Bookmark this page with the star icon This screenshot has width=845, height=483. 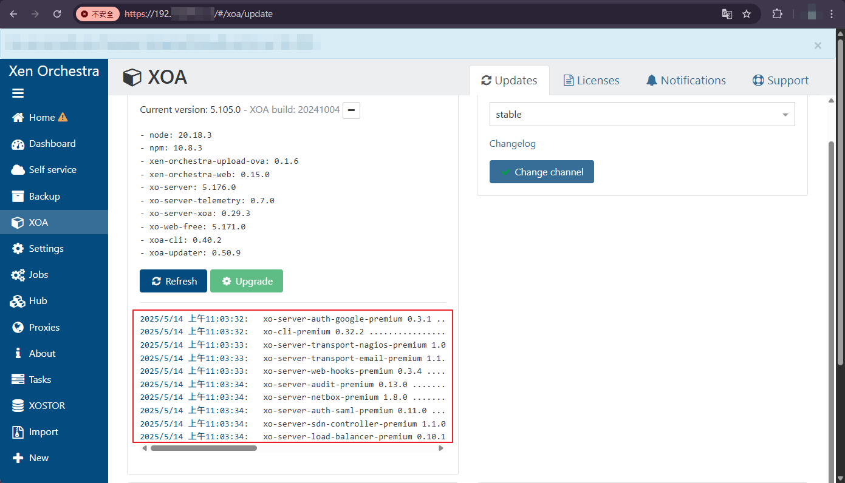click(747, 14)
